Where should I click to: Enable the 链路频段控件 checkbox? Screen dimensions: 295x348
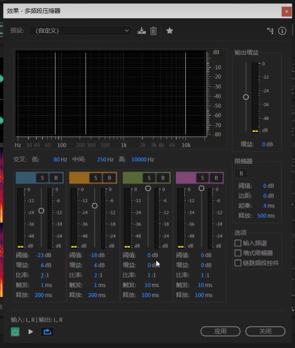(x=238, y=263)
